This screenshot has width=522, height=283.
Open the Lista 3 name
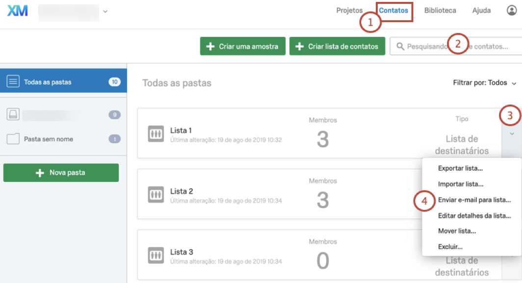pyautogui.click(x=182, y=252)
